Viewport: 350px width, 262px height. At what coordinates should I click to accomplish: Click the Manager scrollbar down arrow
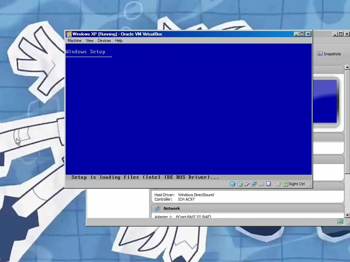(347, 215)
